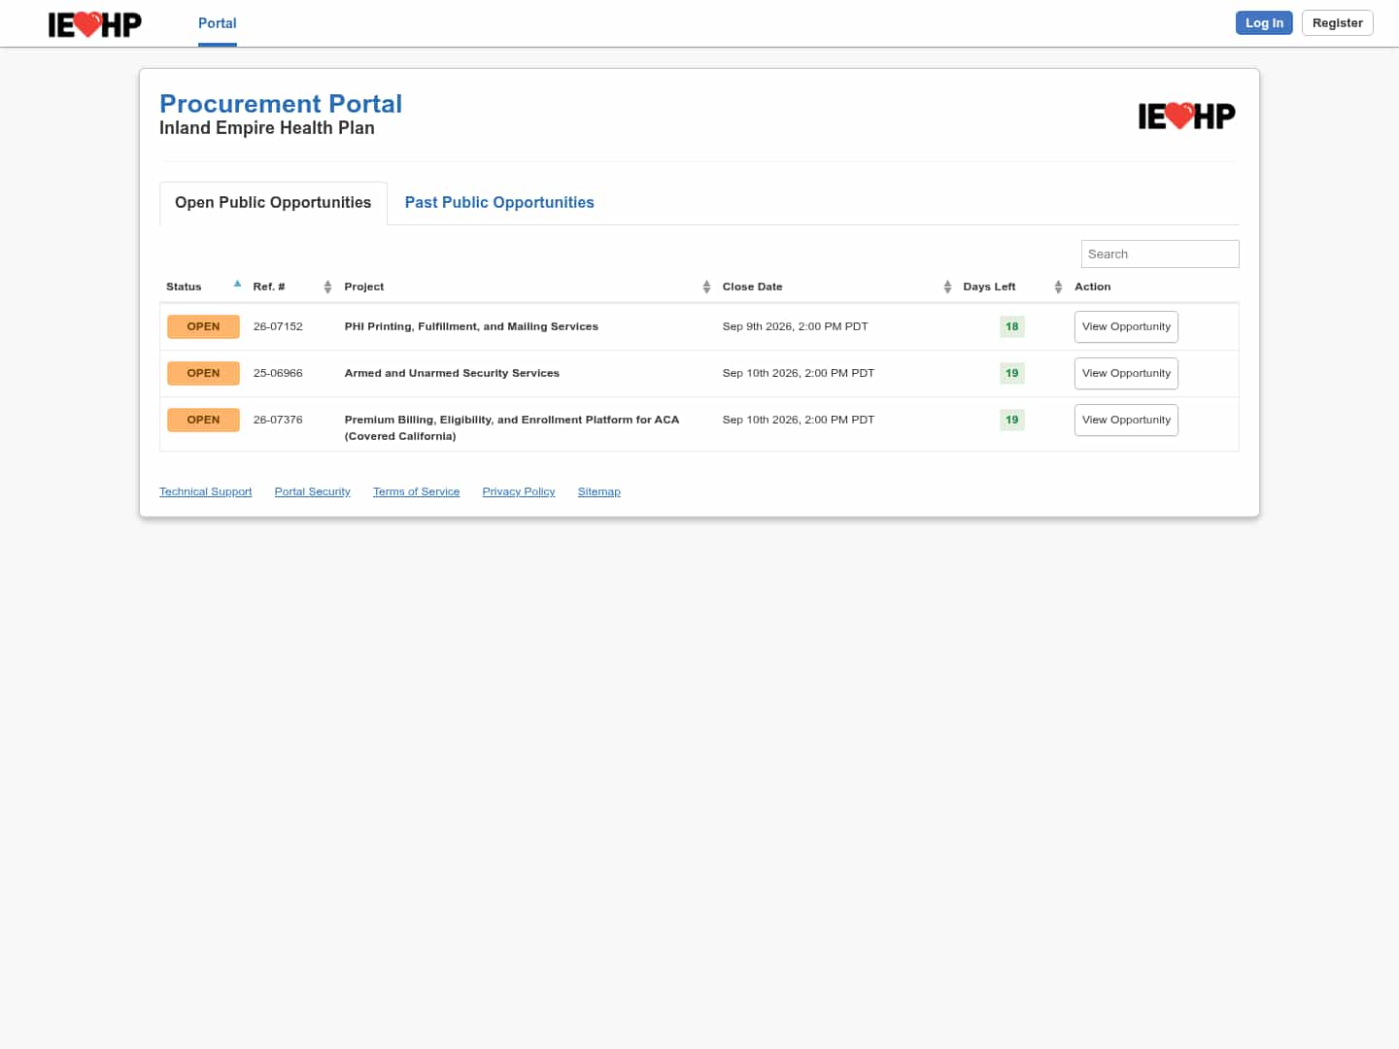
Task: Click the Days Left header label
Action: (x=989, y=287)
